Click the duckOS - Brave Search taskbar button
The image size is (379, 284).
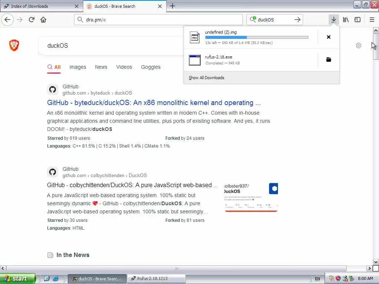[97, 278]
